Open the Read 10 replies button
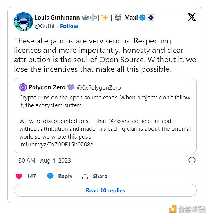Viewport: 210px width, 217px height. tap(105, 190)
